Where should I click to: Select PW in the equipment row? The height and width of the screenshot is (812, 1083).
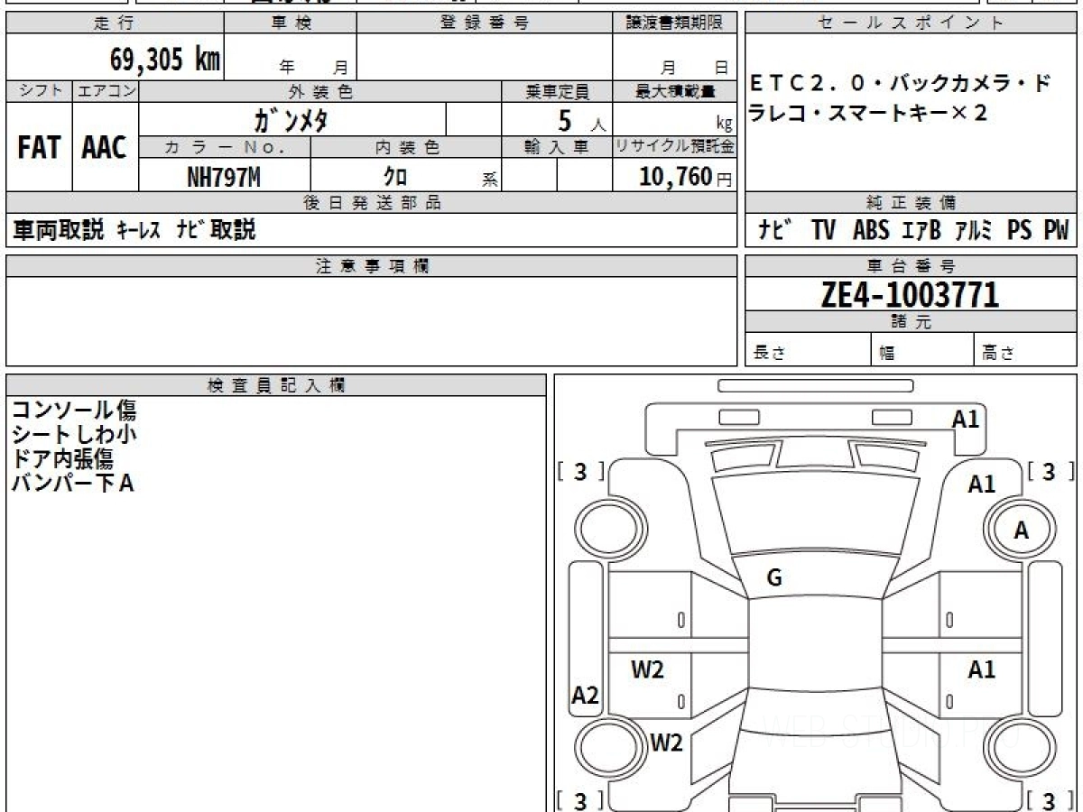pyautogui.click(x=1056, y=230)
